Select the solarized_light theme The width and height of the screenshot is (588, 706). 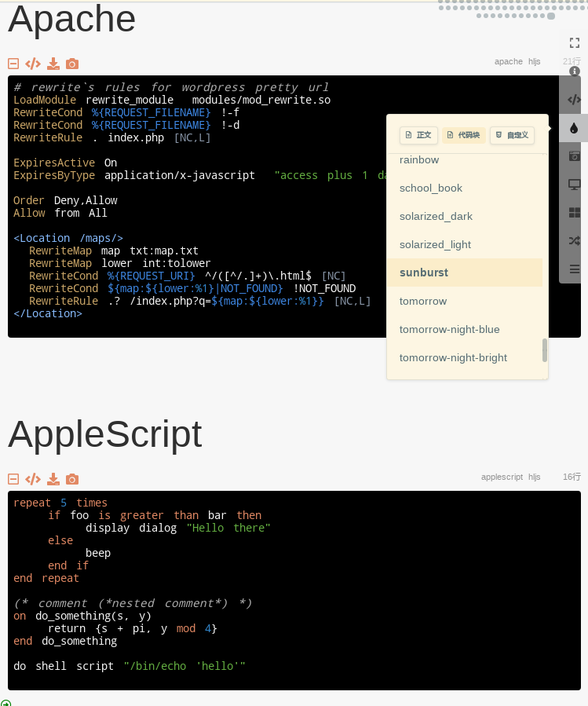(465, 244)
